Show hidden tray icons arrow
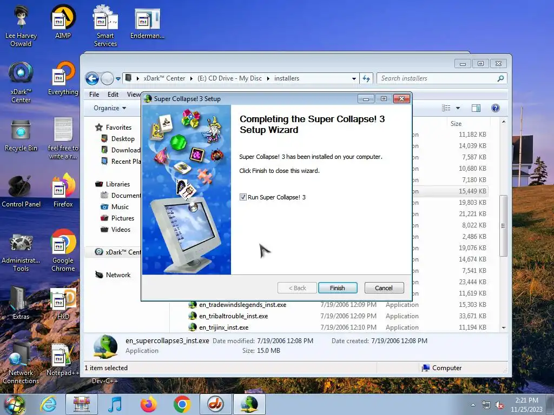The height and width of the screenshot is (415, 554). click(x=473, y=405)
